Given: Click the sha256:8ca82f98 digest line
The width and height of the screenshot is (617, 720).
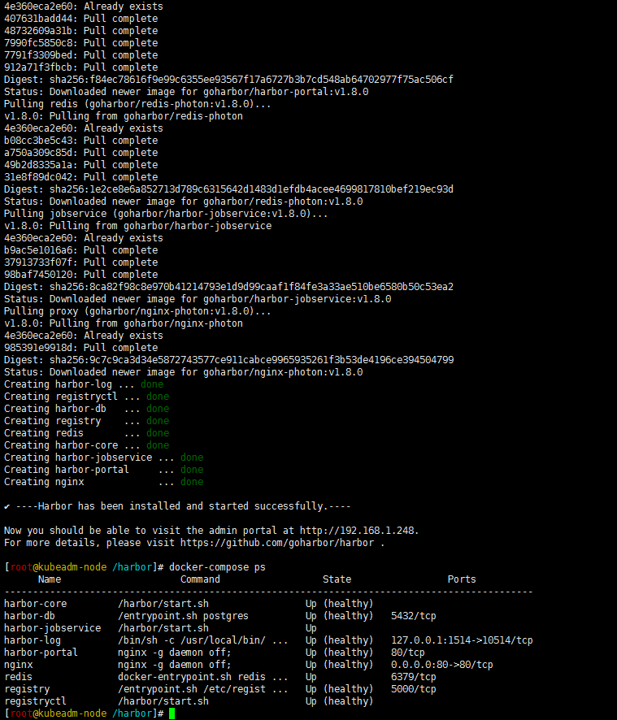Looking at the screenshot, I should coord(228,287).
